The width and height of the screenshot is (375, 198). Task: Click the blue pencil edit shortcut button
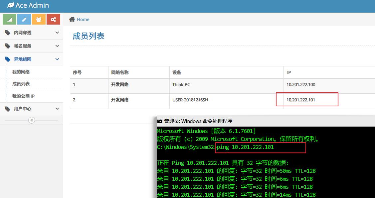24,20
